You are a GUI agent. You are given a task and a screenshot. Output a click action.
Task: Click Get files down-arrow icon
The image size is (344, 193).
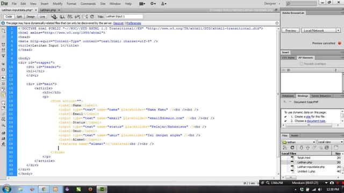(301, 148)
